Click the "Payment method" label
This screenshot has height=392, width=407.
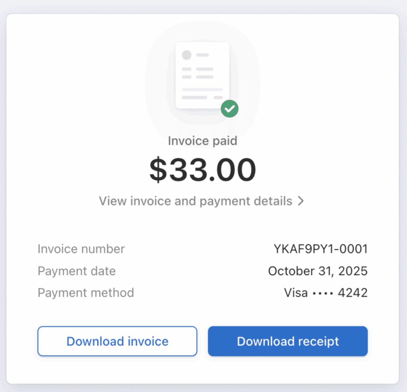(86, 293)
